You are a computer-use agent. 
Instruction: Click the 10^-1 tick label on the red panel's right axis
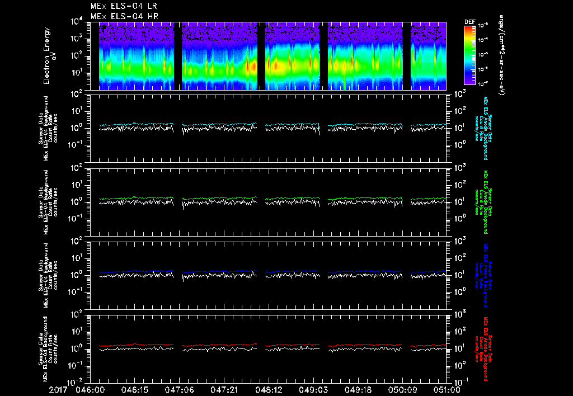[461, 382]
